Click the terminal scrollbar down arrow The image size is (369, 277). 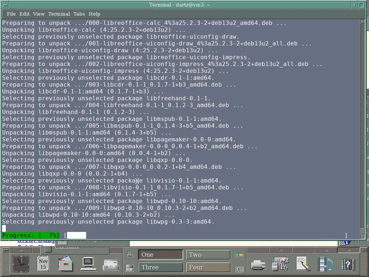(x=363, y=237)
